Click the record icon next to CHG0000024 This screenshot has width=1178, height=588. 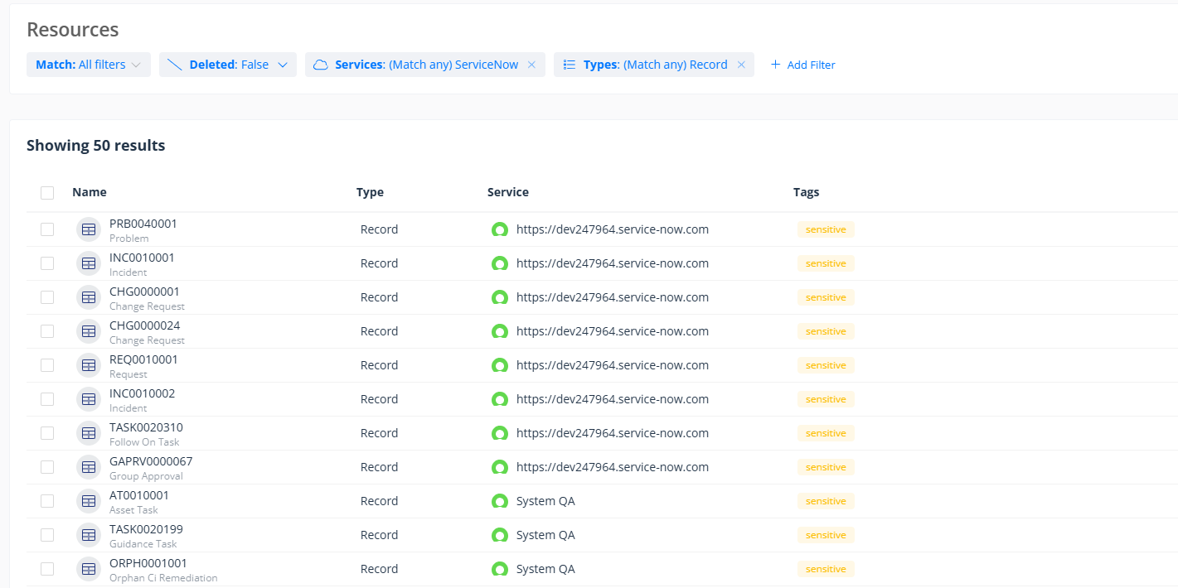pos(89,331)
